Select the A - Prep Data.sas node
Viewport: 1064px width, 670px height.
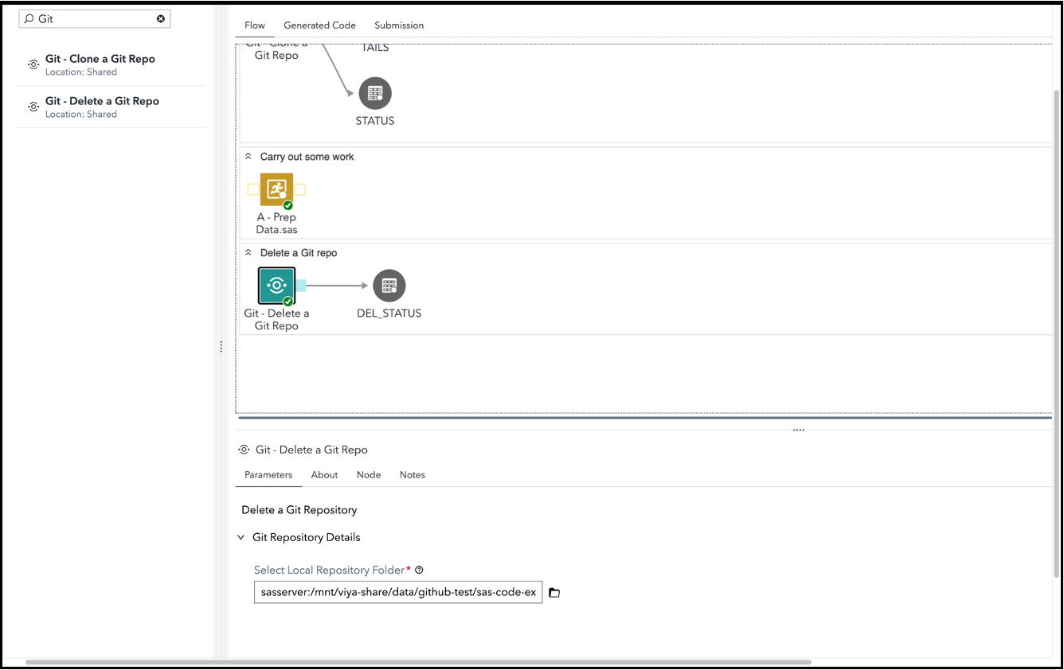pos(276,189)
